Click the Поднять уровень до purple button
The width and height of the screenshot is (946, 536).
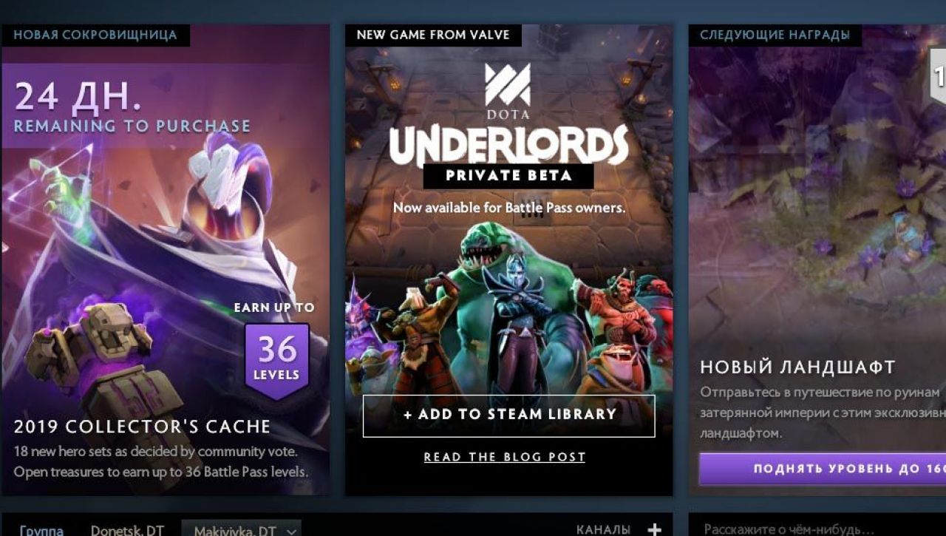[x=823, y=469]
